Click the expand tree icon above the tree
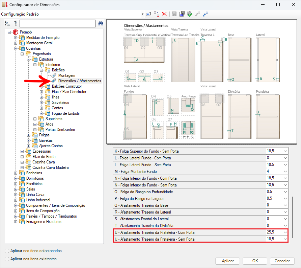301x268 pixels. [7, 23]
